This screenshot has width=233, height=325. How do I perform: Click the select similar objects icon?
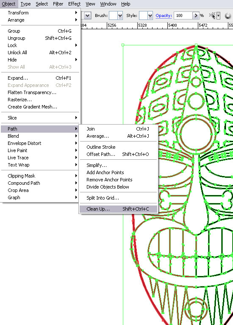click(x=212, y=15)
